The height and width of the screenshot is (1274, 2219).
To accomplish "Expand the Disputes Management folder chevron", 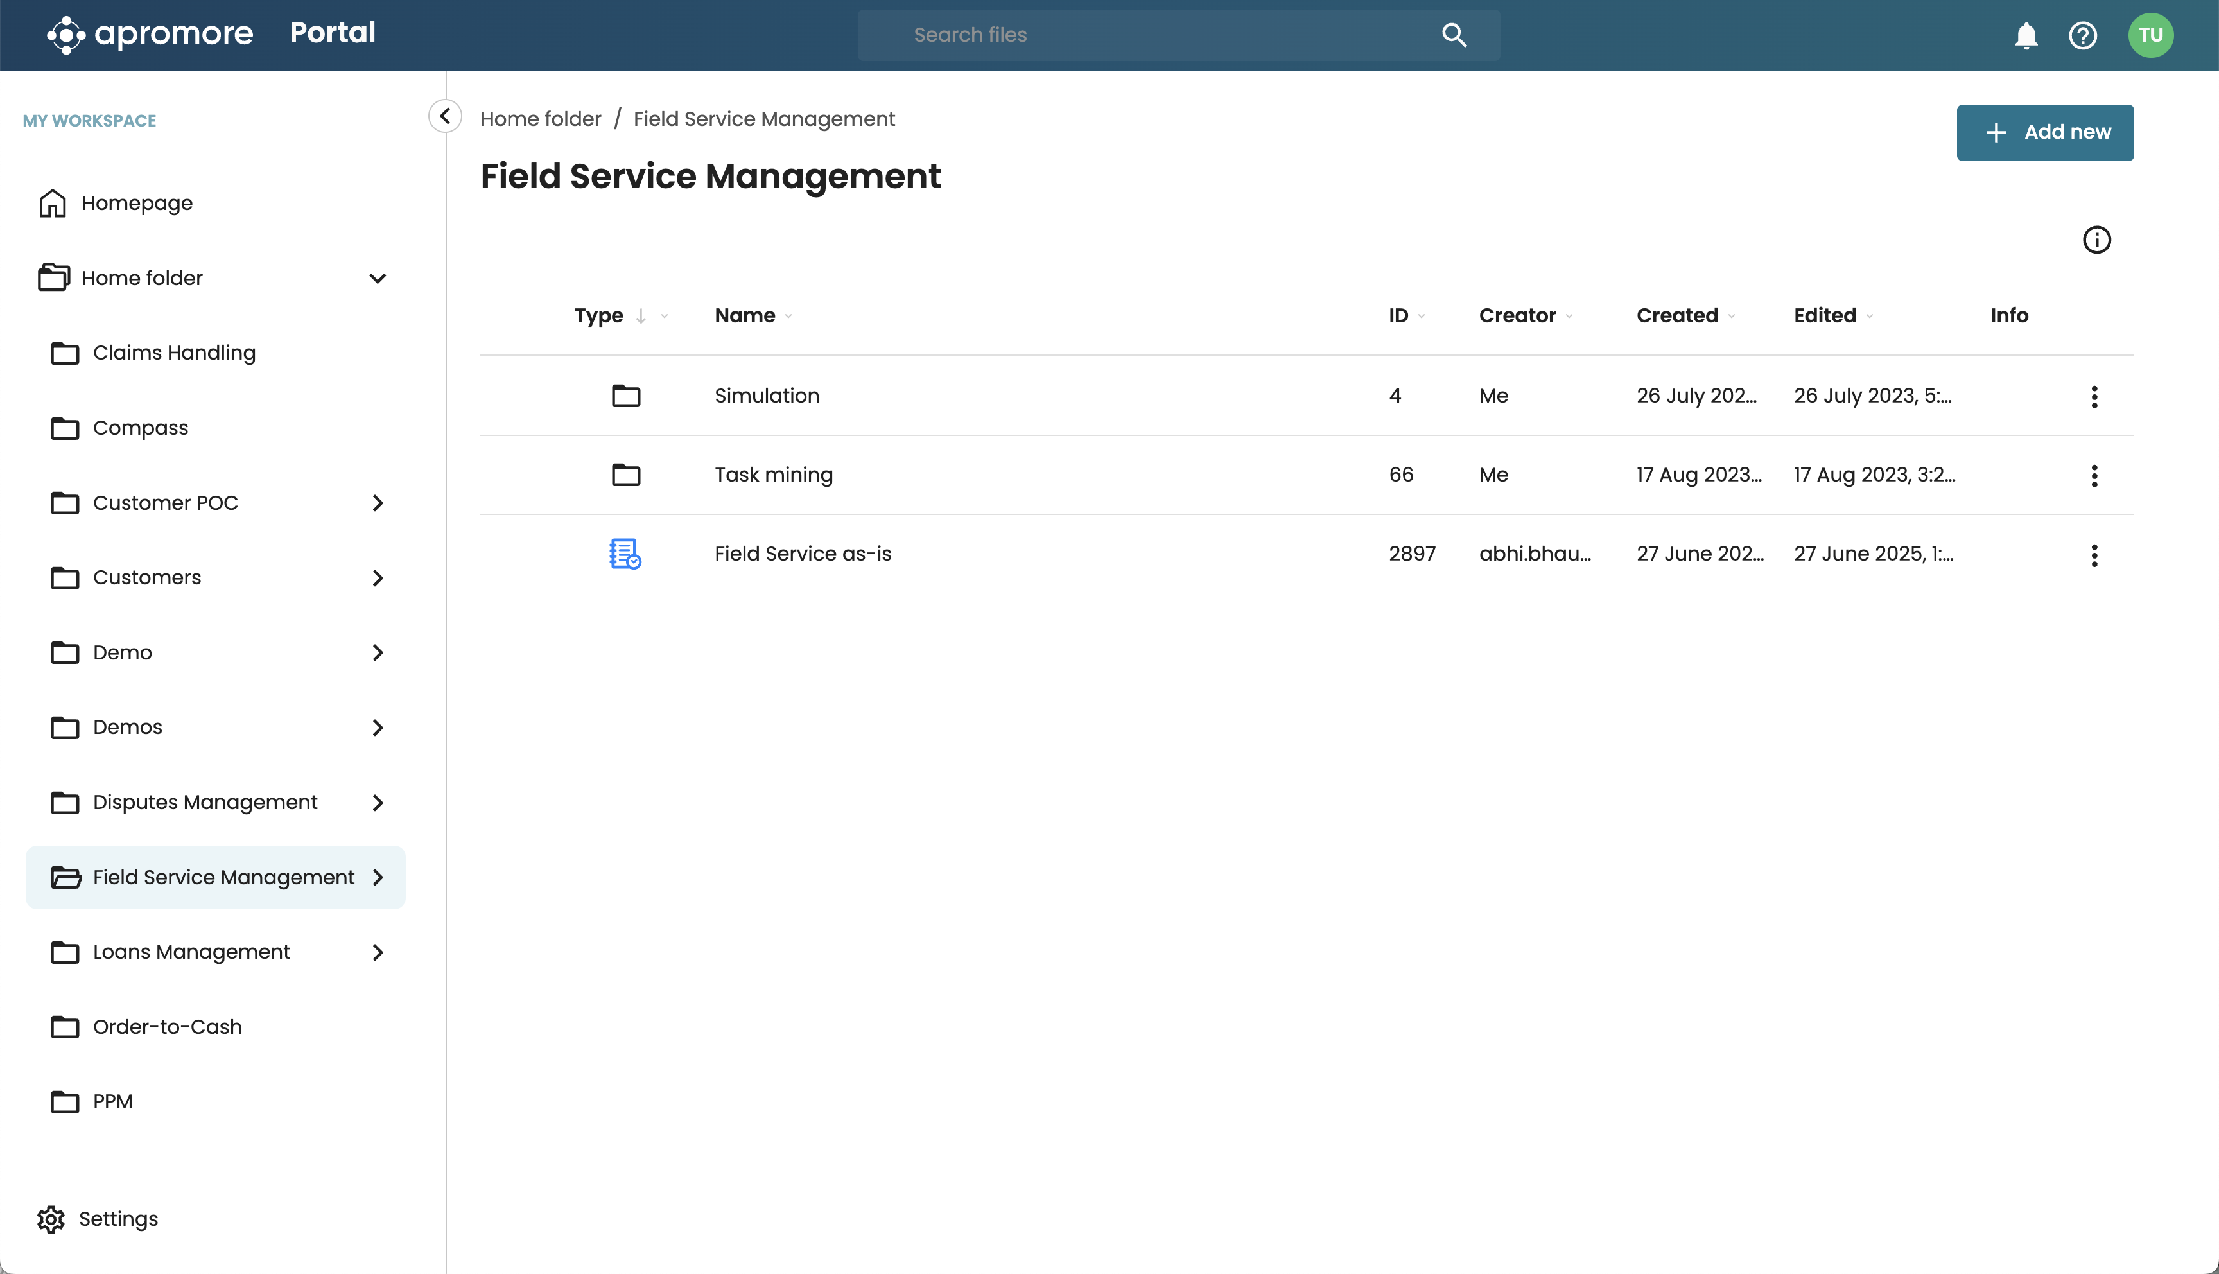I will point(378,803).
